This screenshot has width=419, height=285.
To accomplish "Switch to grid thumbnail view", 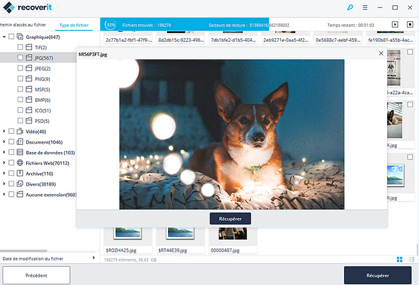I will 400,259.
